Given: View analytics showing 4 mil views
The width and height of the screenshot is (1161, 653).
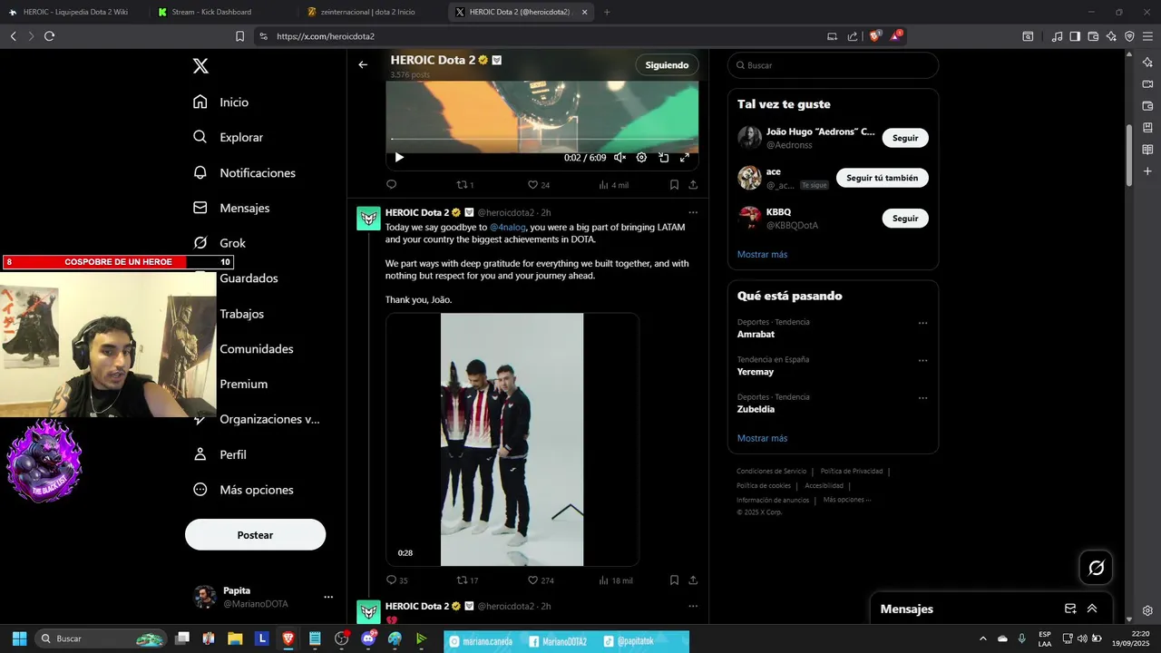Looking at the screenshot, I should point(613,185).
